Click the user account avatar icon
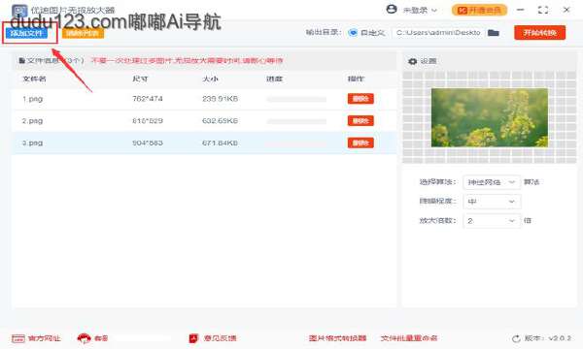Viewport: 583px width, 349px height. pos(392,10)
